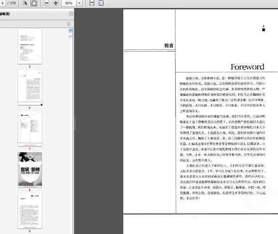
Task: Zoom out with the minus button
Action: 46,3
